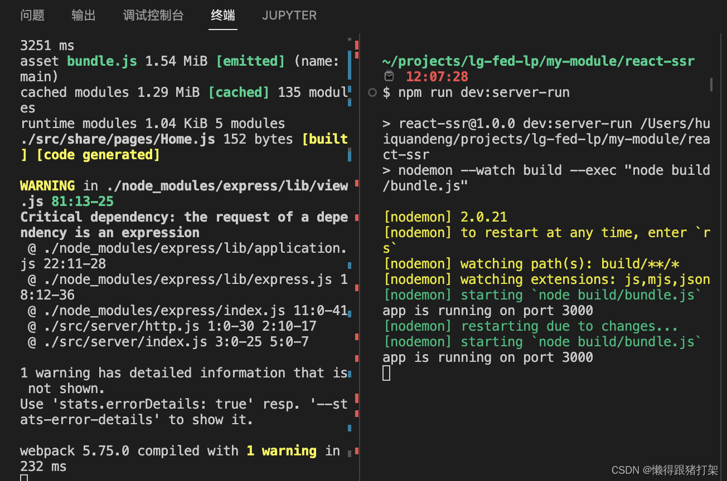
Task: Click the first "app is running on port 3000"
Action: coord(488,311)
